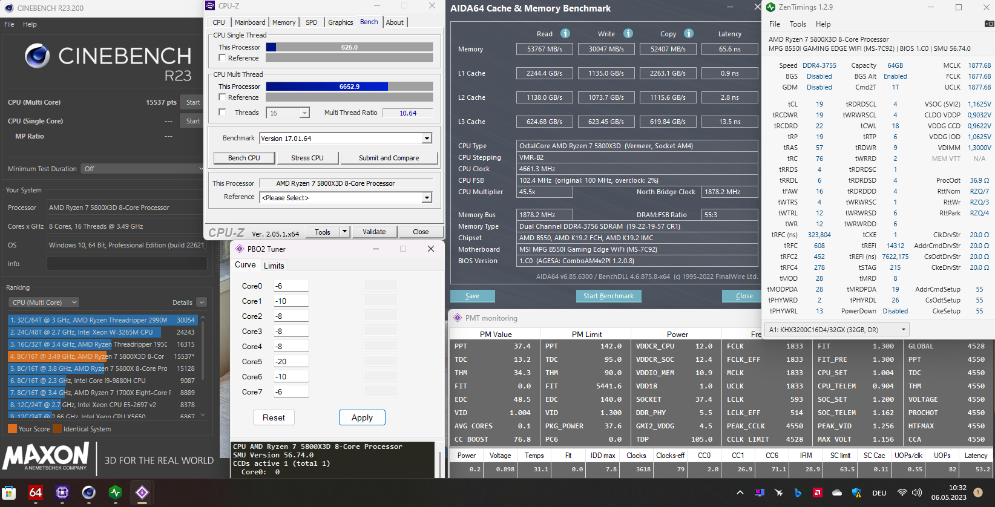995x507 pixels.
Task: Click Reset in PBO2 Tuner
Action: pos(274,417)
